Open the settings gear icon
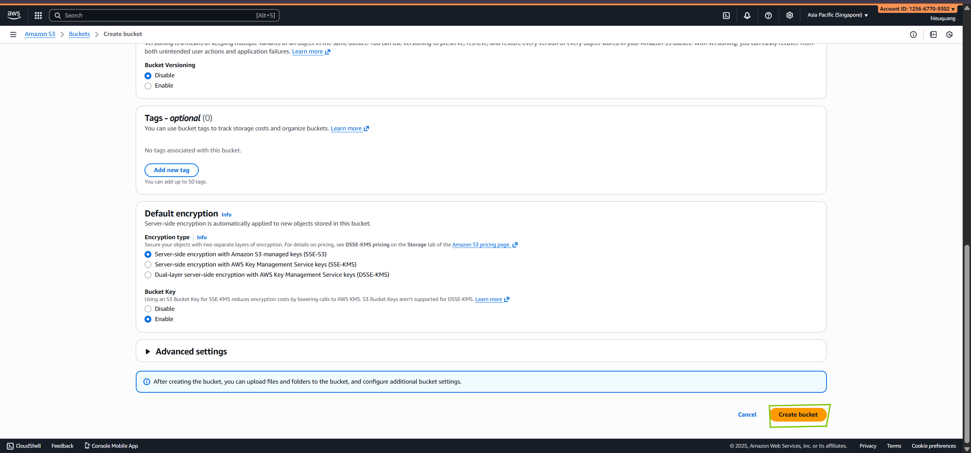 pyautogui.click(x=789, y=15)
